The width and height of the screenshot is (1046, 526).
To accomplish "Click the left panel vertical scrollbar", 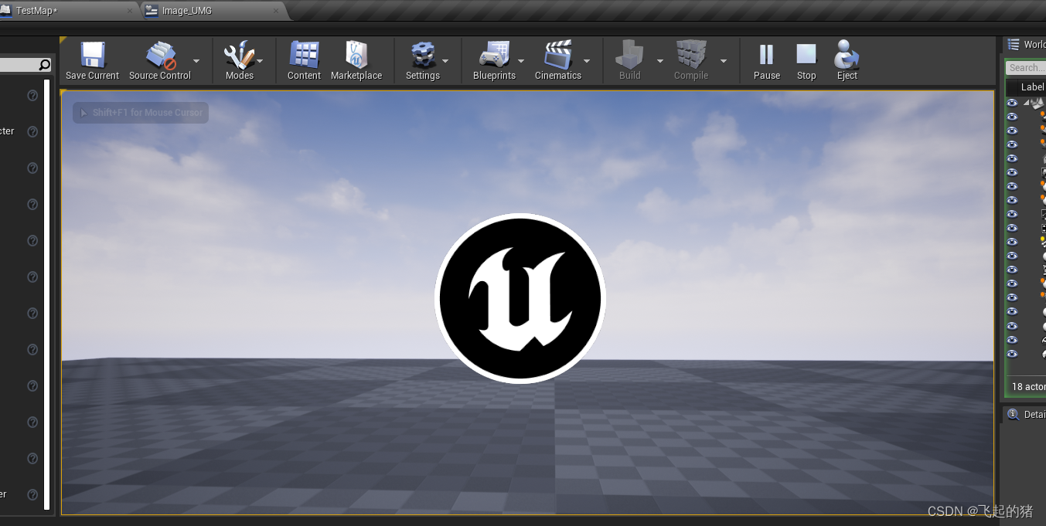I will pos(47,294).
